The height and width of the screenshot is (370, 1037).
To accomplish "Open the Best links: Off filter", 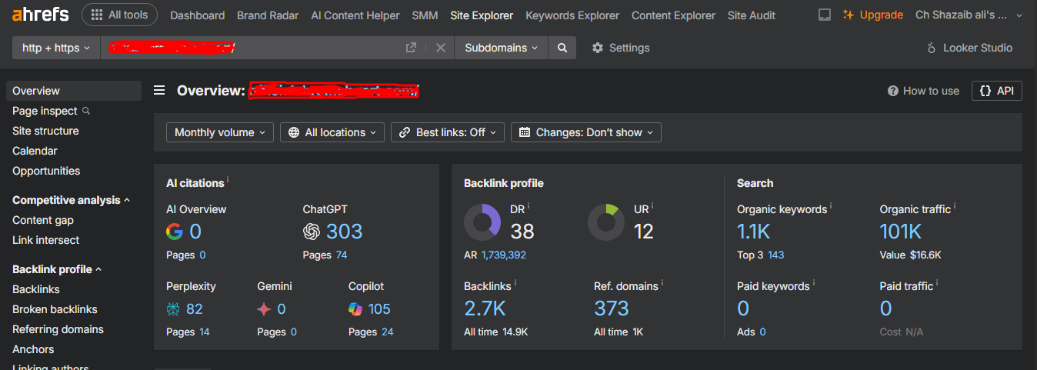I will [x=448, y=132].
